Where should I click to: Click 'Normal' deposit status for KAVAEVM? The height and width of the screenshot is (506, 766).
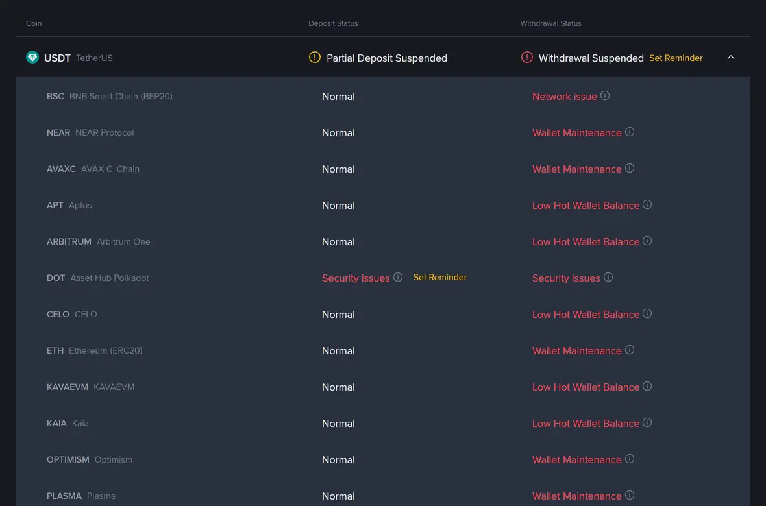click(338, 387)
